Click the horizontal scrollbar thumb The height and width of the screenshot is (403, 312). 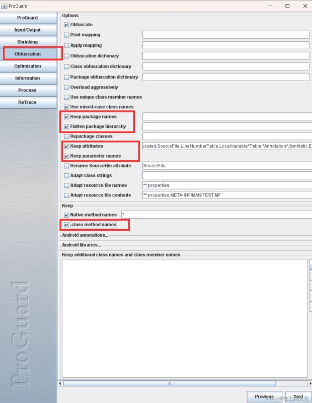pyautogui.click(x=170, y=383)
